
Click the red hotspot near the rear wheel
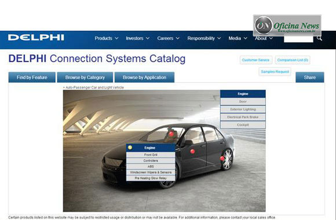[222, 158]
